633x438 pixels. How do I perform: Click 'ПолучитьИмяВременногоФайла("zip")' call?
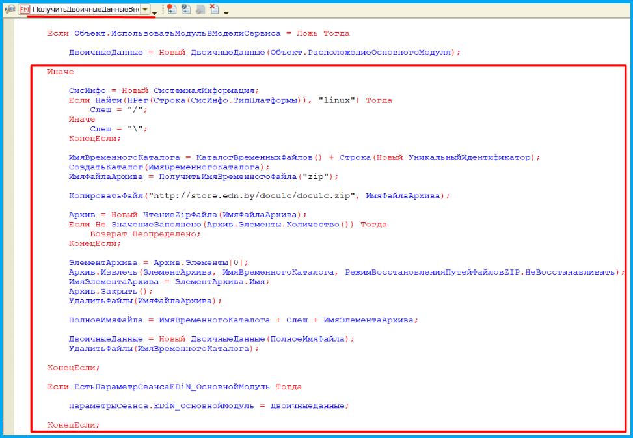click(247, 177)
